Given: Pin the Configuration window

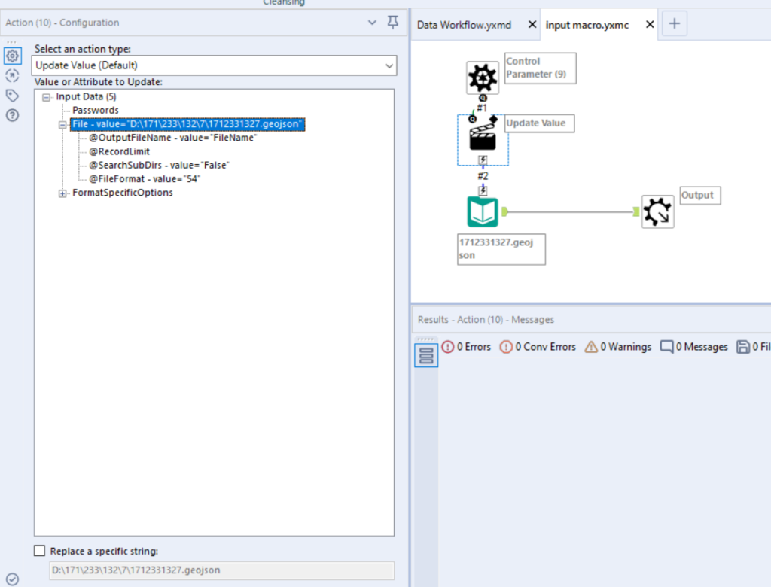Looking at the screenshot, I should tap(392, 22).
